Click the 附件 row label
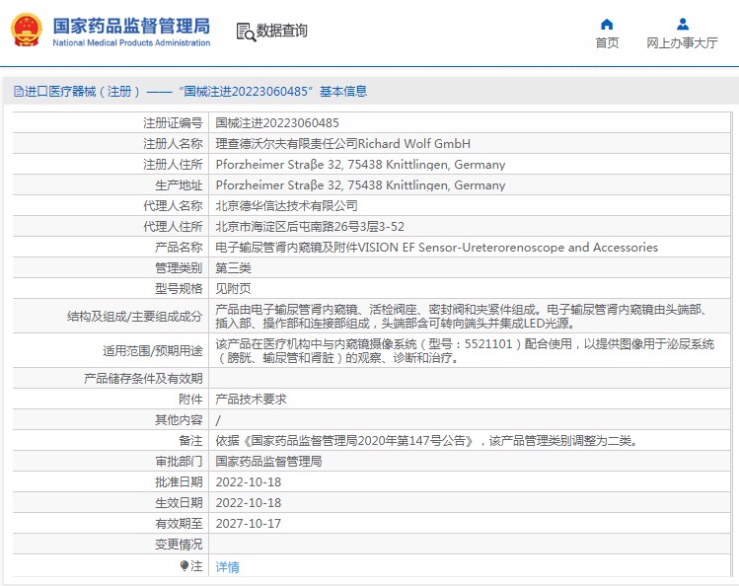739x586 pixels. 190,399
